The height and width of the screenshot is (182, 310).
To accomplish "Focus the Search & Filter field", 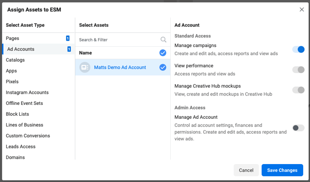I will [119, 40].
